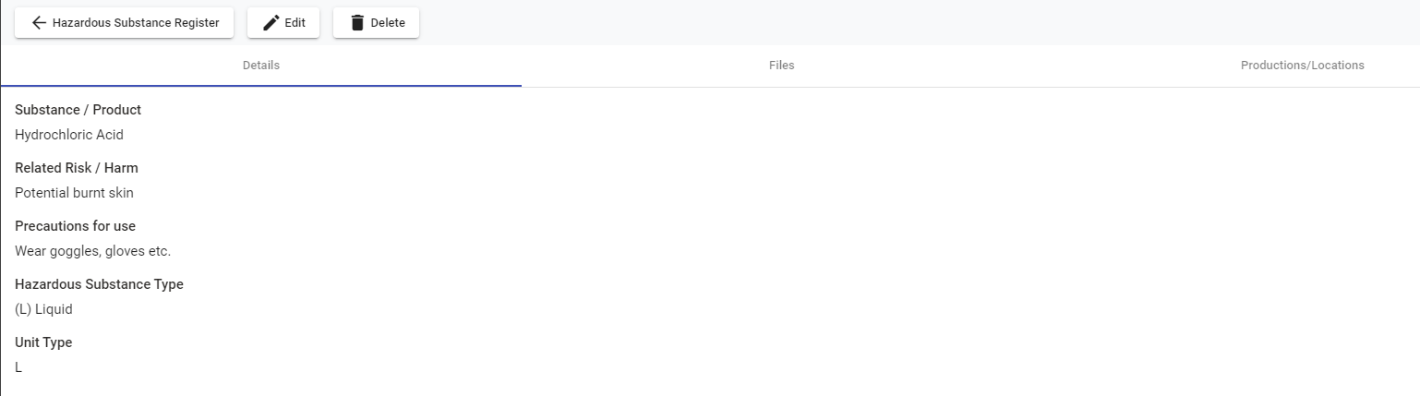1420x396 pixels.
Task: Click the Related Risk / Harm heading
Action: click(77, 168)
